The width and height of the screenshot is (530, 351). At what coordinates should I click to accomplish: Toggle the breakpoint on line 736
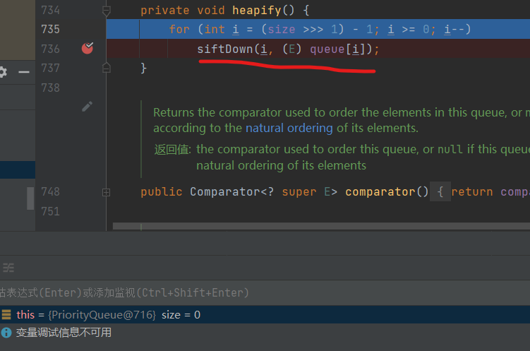88,48
